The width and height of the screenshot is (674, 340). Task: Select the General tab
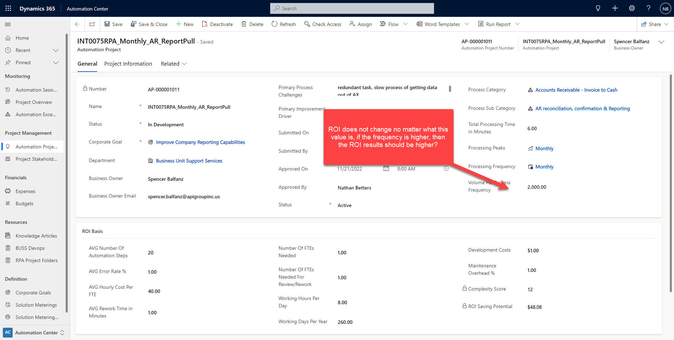coord(87,64)
